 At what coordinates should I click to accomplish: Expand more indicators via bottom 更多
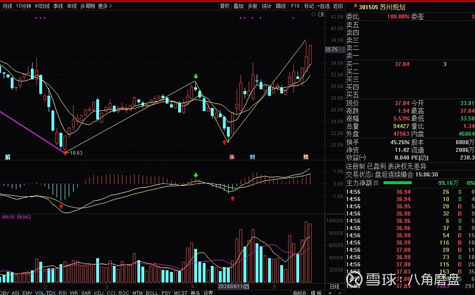[x=195, y=293]
